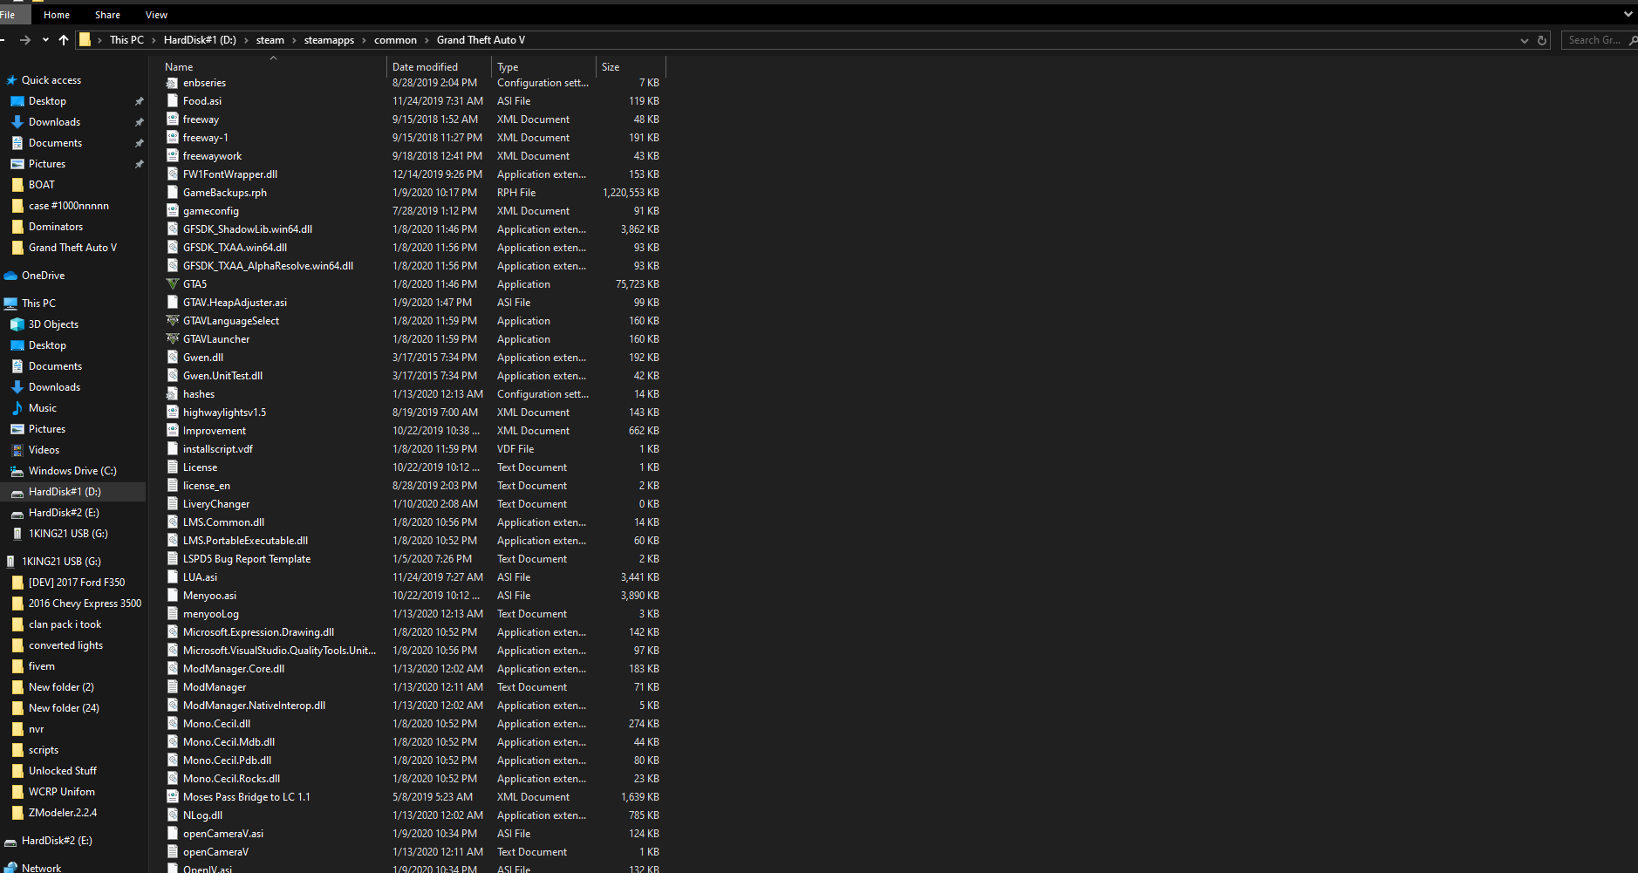This screenshot has width=1638, height=873.
Task: Open the Share ribbon tab
Action: (x=107, y=15)
